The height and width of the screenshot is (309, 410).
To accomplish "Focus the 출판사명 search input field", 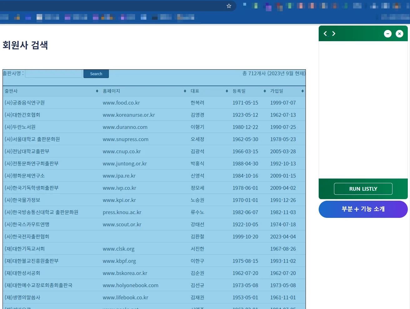I will tap(53, 74).
